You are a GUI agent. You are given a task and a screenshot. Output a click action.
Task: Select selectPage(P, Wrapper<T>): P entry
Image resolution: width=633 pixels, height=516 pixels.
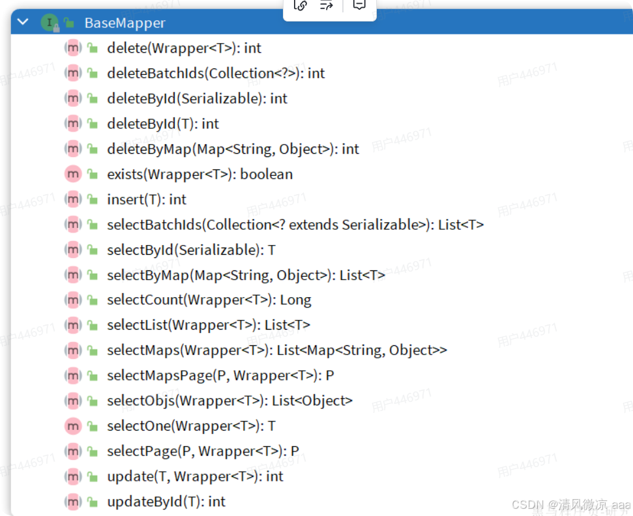click(203, 451)
